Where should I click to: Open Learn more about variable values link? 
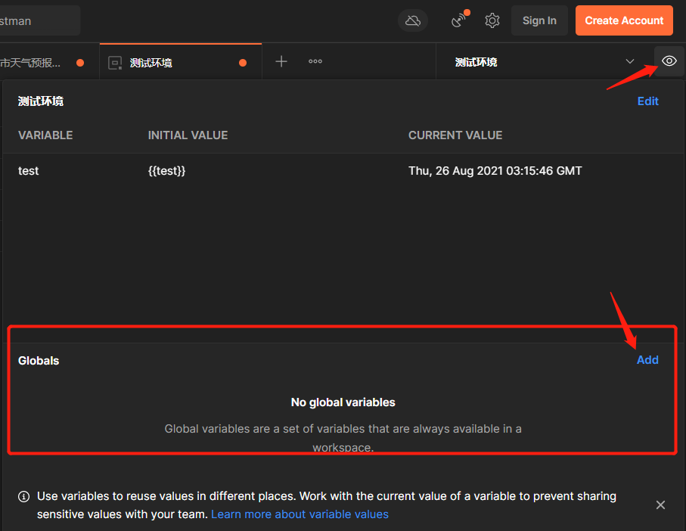coord(300,514)
